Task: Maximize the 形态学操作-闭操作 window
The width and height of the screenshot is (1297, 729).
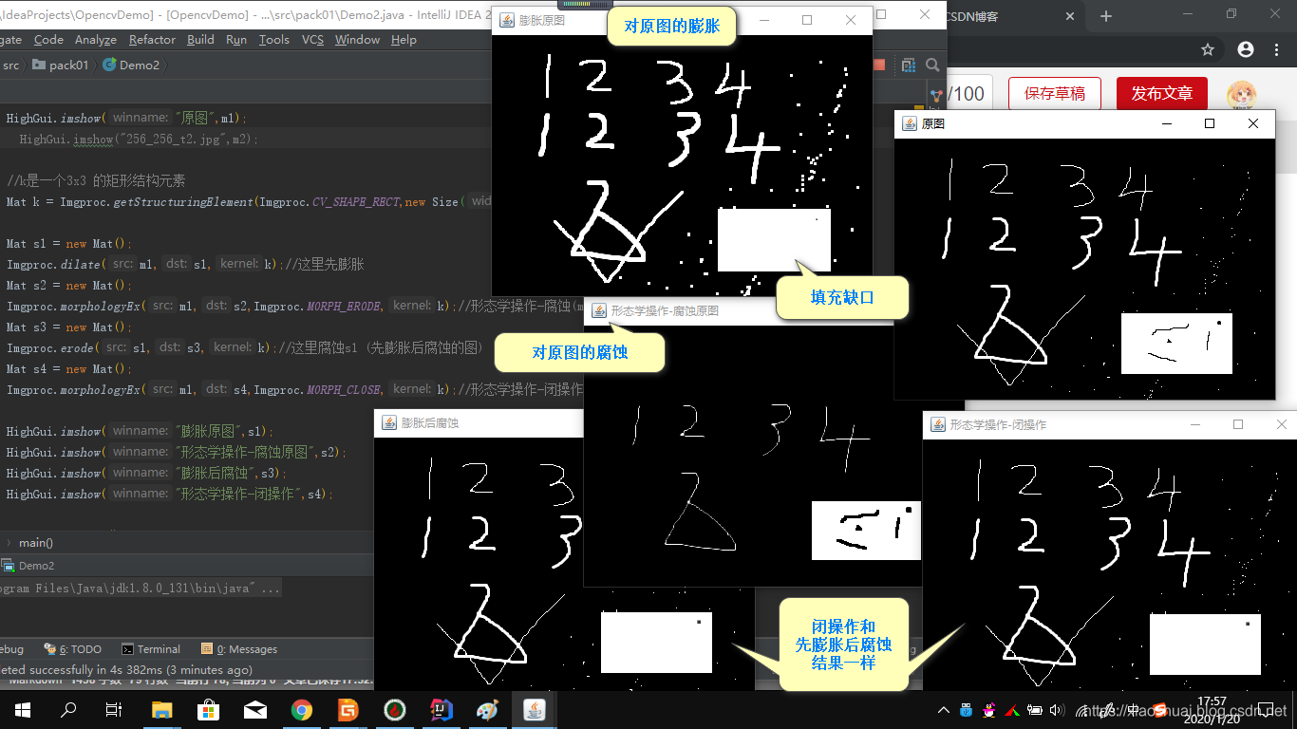Action: [1238, 424]
